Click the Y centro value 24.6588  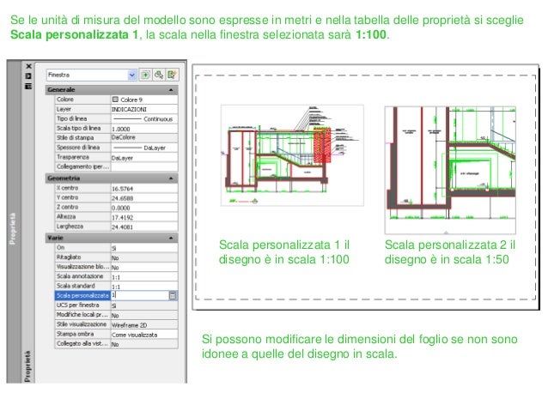coord(144,198)
